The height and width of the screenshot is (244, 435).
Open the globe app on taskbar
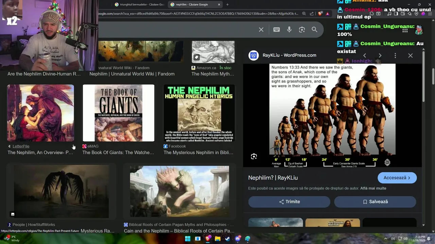pyautogui.click(x=247, y=239)
